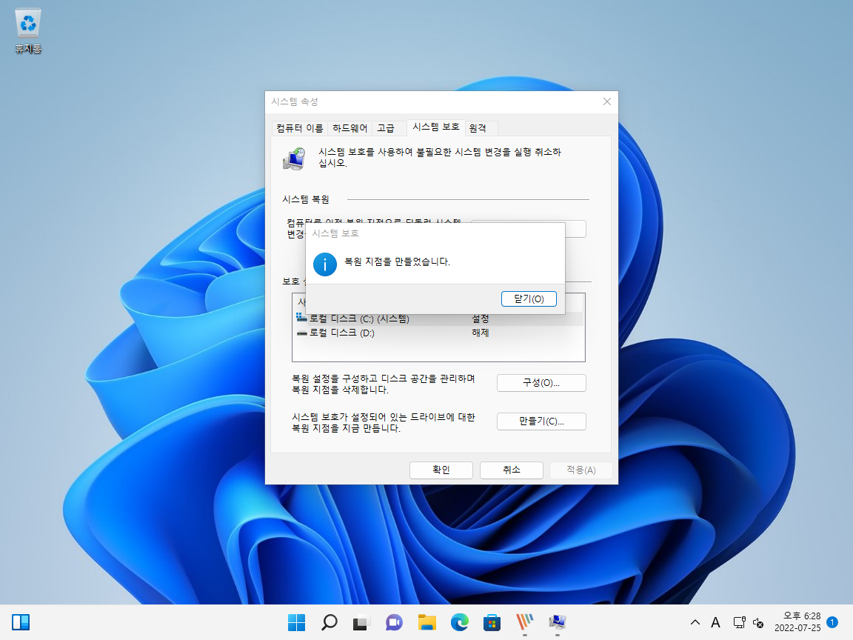Click the 시스템 보호 message box title

335,233
